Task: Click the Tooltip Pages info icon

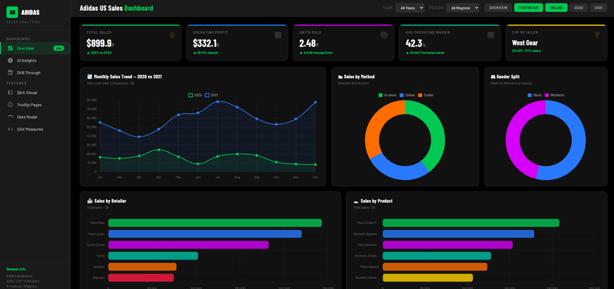Action: [10, 105]
